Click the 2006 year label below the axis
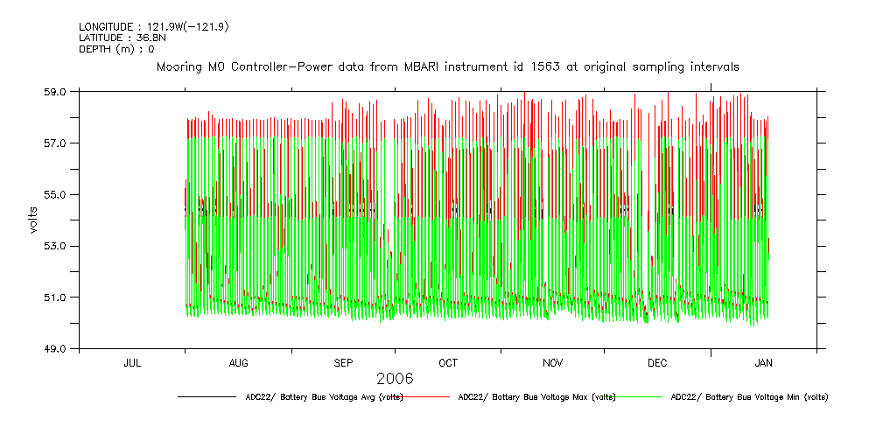 (x=395, y=379)
